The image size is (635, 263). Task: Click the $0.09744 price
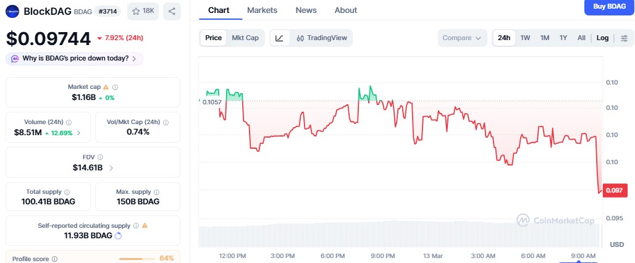48,38
